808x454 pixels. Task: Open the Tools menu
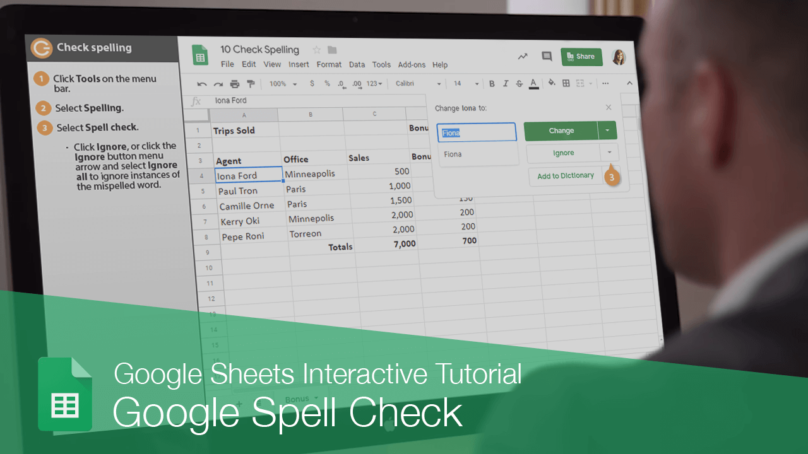pos(381,64)
